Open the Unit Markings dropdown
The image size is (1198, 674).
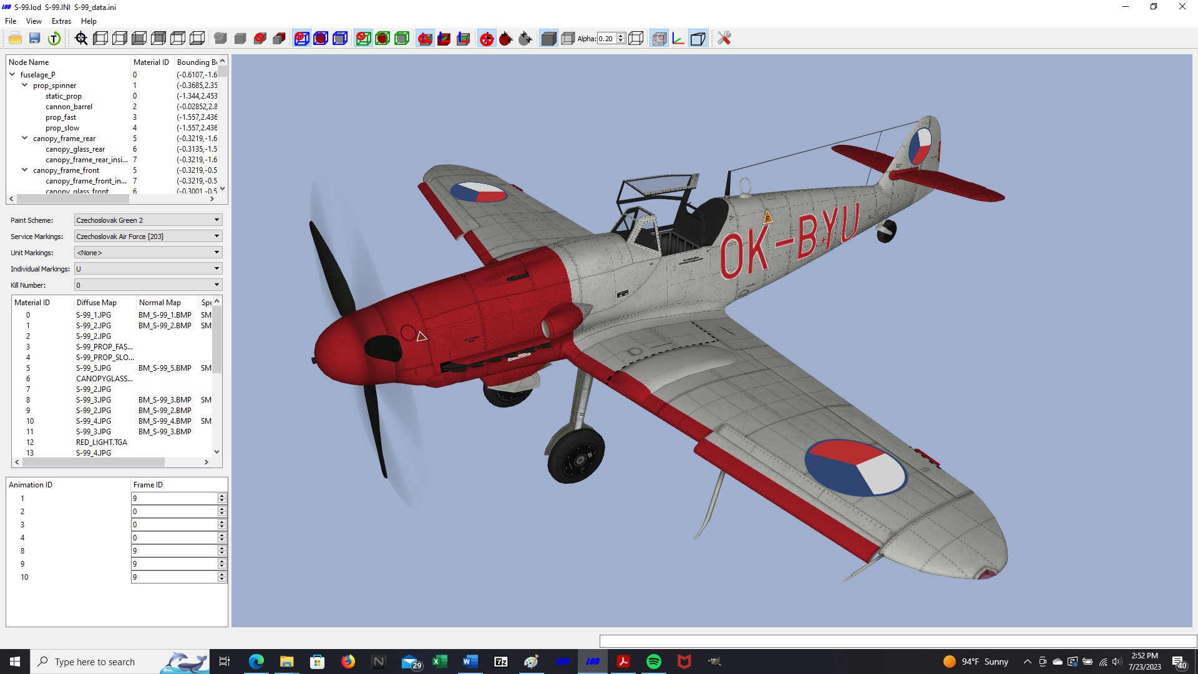[148, 253]
